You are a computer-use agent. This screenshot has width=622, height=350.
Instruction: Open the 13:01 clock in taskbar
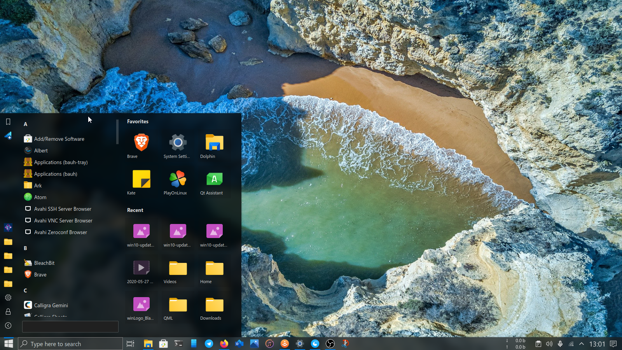pos(597,344)
